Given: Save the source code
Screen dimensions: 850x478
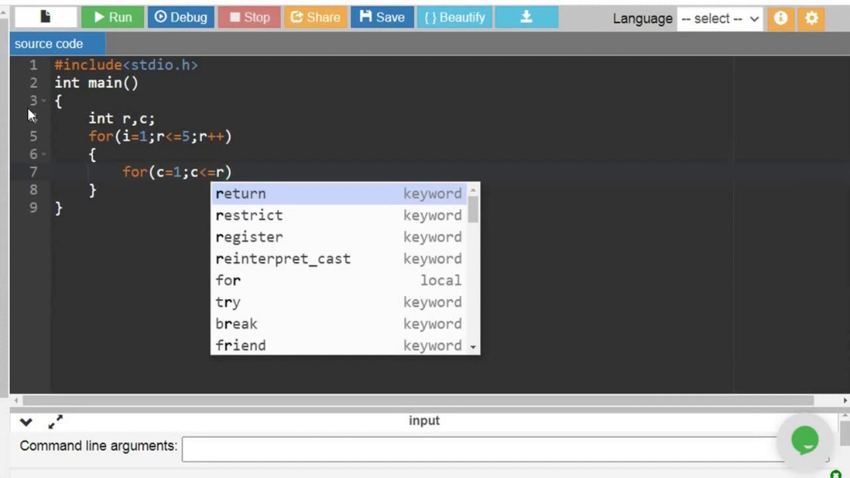Looking at the screenshot, I should tap(382, 17).
